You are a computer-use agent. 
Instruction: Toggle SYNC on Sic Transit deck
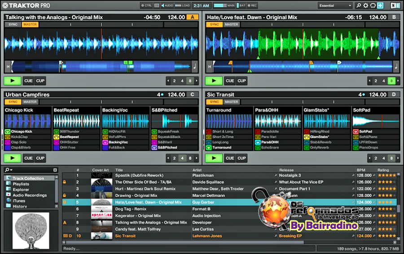[x=215, y=102]
